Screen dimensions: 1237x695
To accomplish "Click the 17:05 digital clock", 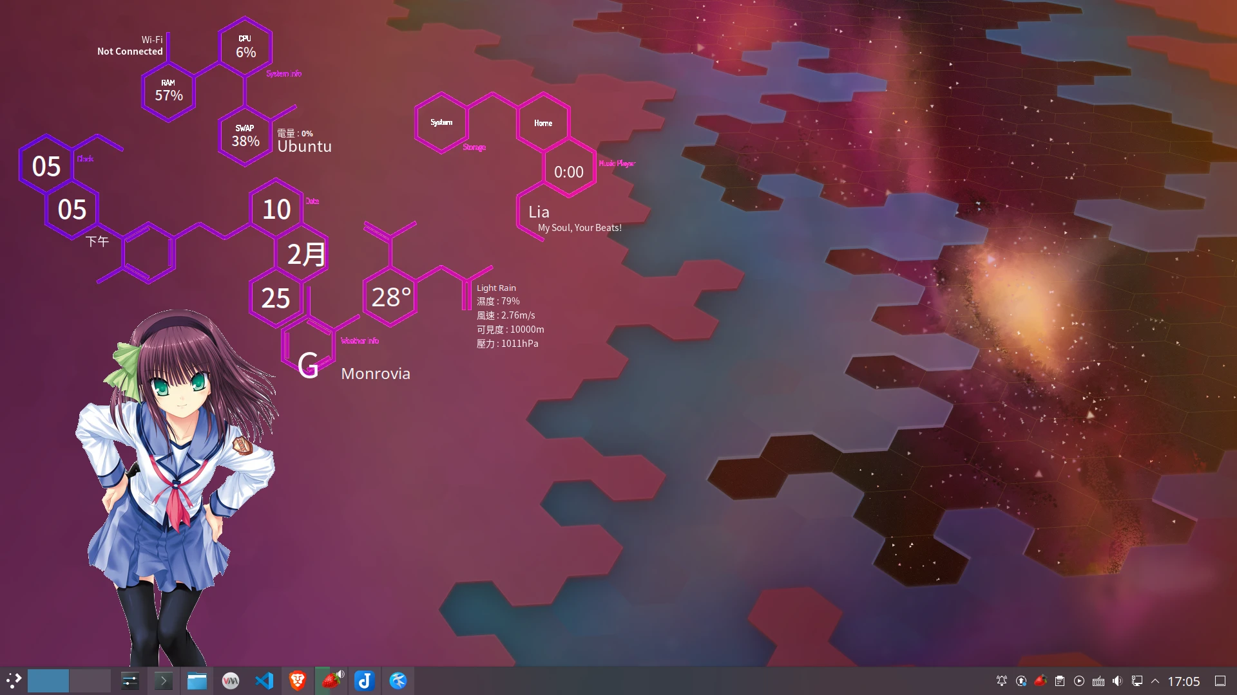I will pyautogui.click(x=1184, y=681).
